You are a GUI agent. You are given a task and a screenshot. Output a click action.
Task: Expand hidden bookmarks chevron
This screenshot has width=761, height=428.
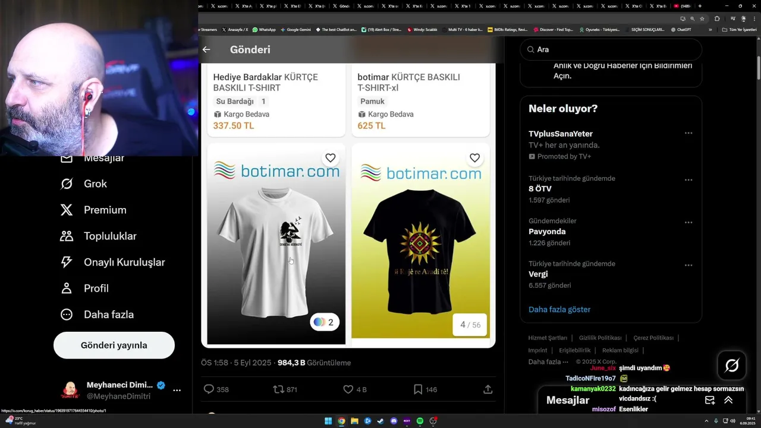click(x=710, y=30)
